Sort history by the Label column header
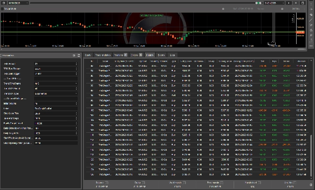This screenshot has height=190, width=315. (x=106, y=61)
